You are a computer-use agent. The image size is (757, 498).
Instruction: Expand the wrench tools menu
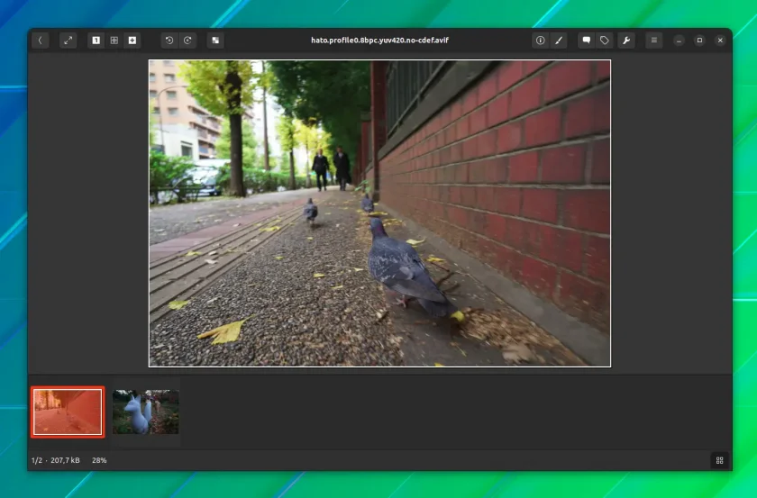626,41
